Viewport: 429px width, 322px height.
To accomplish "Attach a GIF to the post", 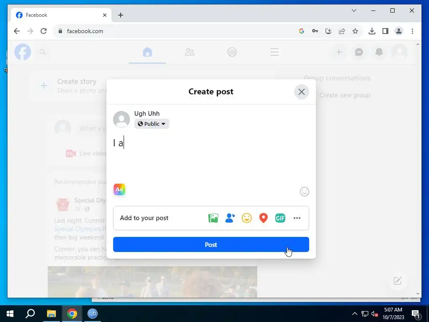I will point(280,218).
